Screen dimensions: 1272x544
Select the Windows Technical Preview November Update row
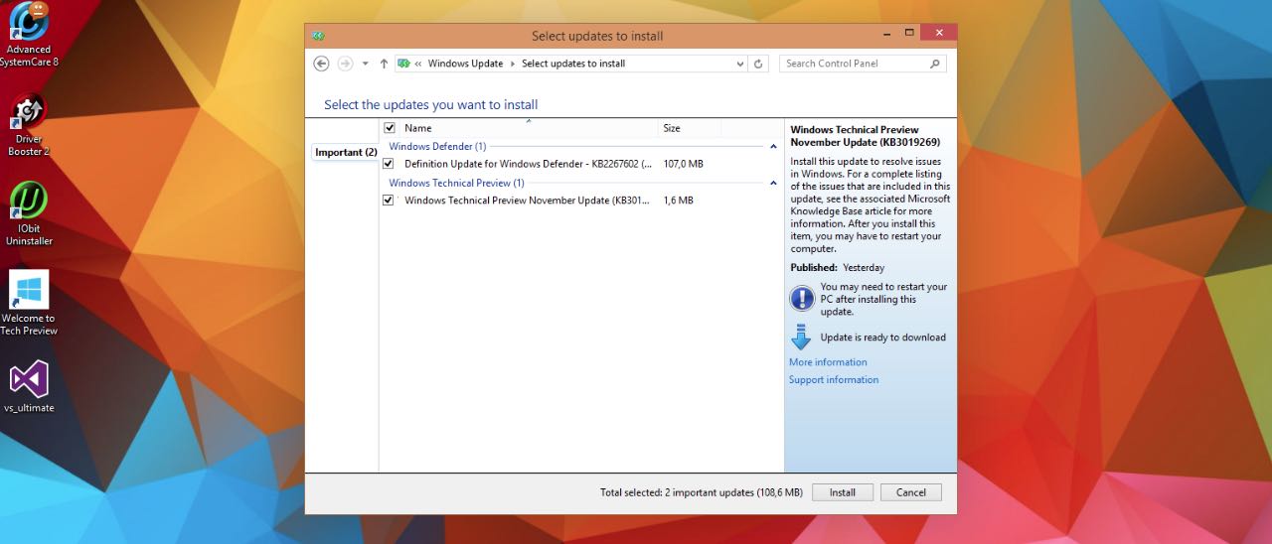pos(581,201)
